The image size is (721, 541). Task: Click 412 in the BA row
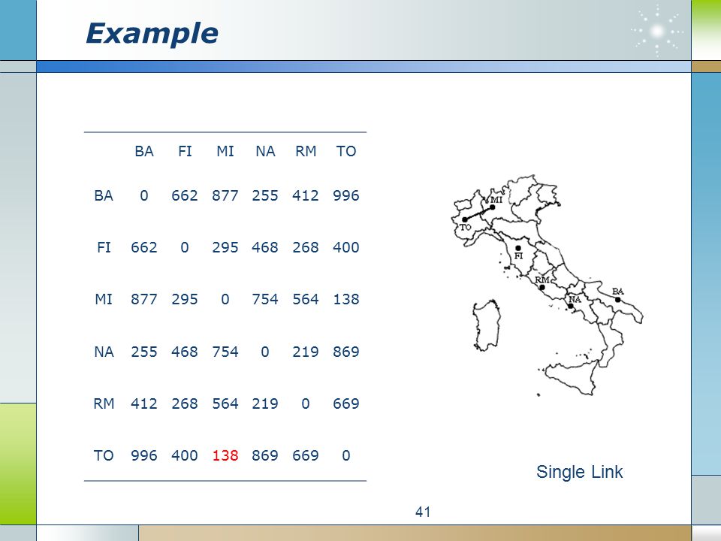(306, 195)
